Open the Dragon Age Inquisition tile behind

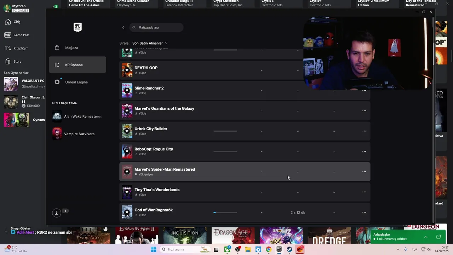tap(185, 235)
